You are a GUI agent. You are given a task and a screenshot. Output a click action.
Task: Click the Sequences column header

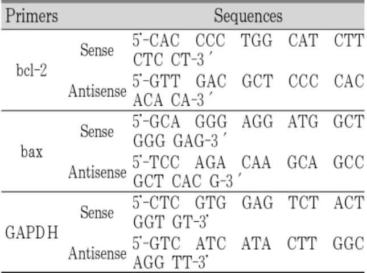click(248, 16)
